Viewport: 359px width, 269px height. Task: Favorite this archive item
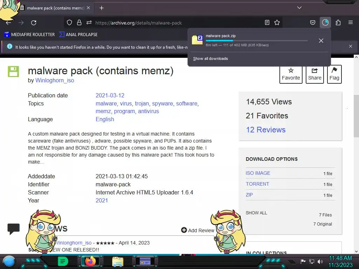click(291, 74)
